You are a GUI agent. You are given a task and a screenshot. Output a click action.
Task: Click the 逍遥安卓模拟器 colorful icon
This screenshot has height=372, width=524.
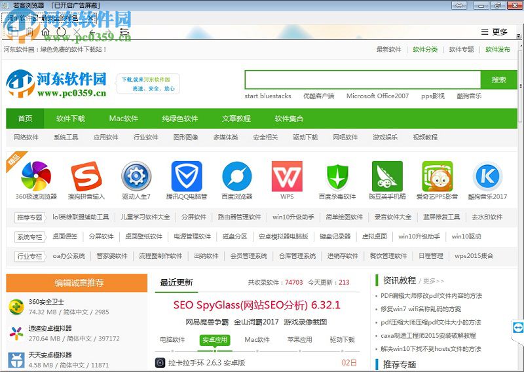point(16,333)
